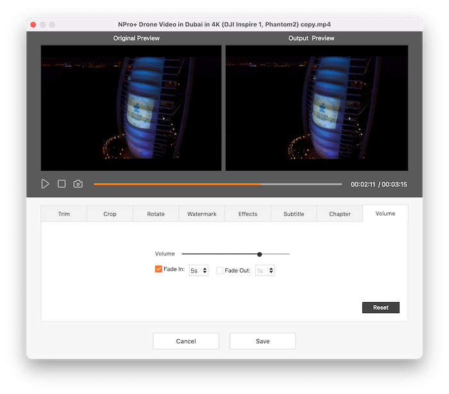Screen dimensions: 449x394
Task: Uncheck the Fade In option
Action: [158, 270]
